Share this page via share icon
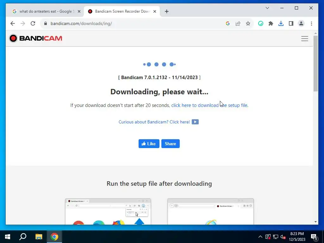 pos(238,23)
